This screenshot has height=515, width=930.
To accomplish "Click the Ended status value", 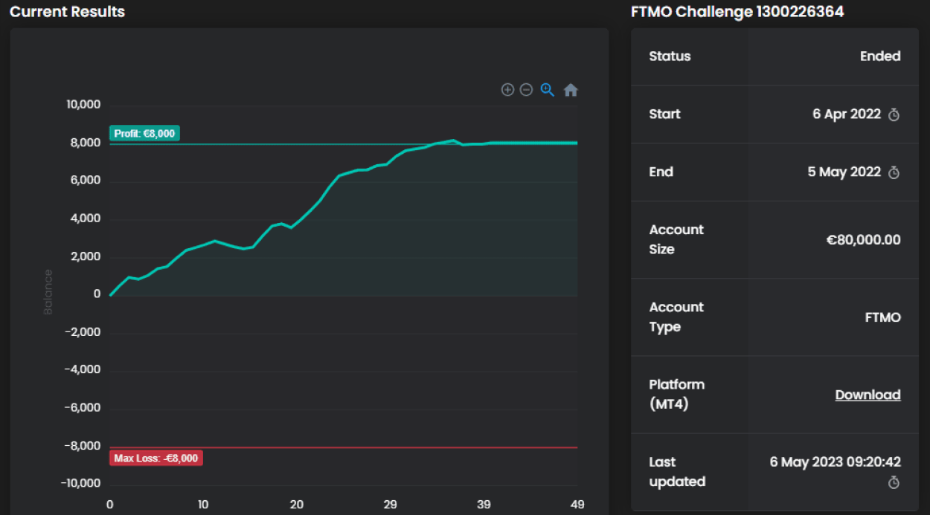I will click(x=880, y=56).
